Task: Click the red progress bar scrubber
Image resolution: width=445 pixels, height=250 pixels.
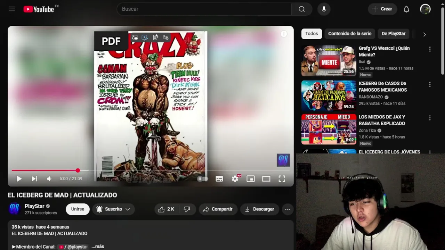Action: pos(78,170)
